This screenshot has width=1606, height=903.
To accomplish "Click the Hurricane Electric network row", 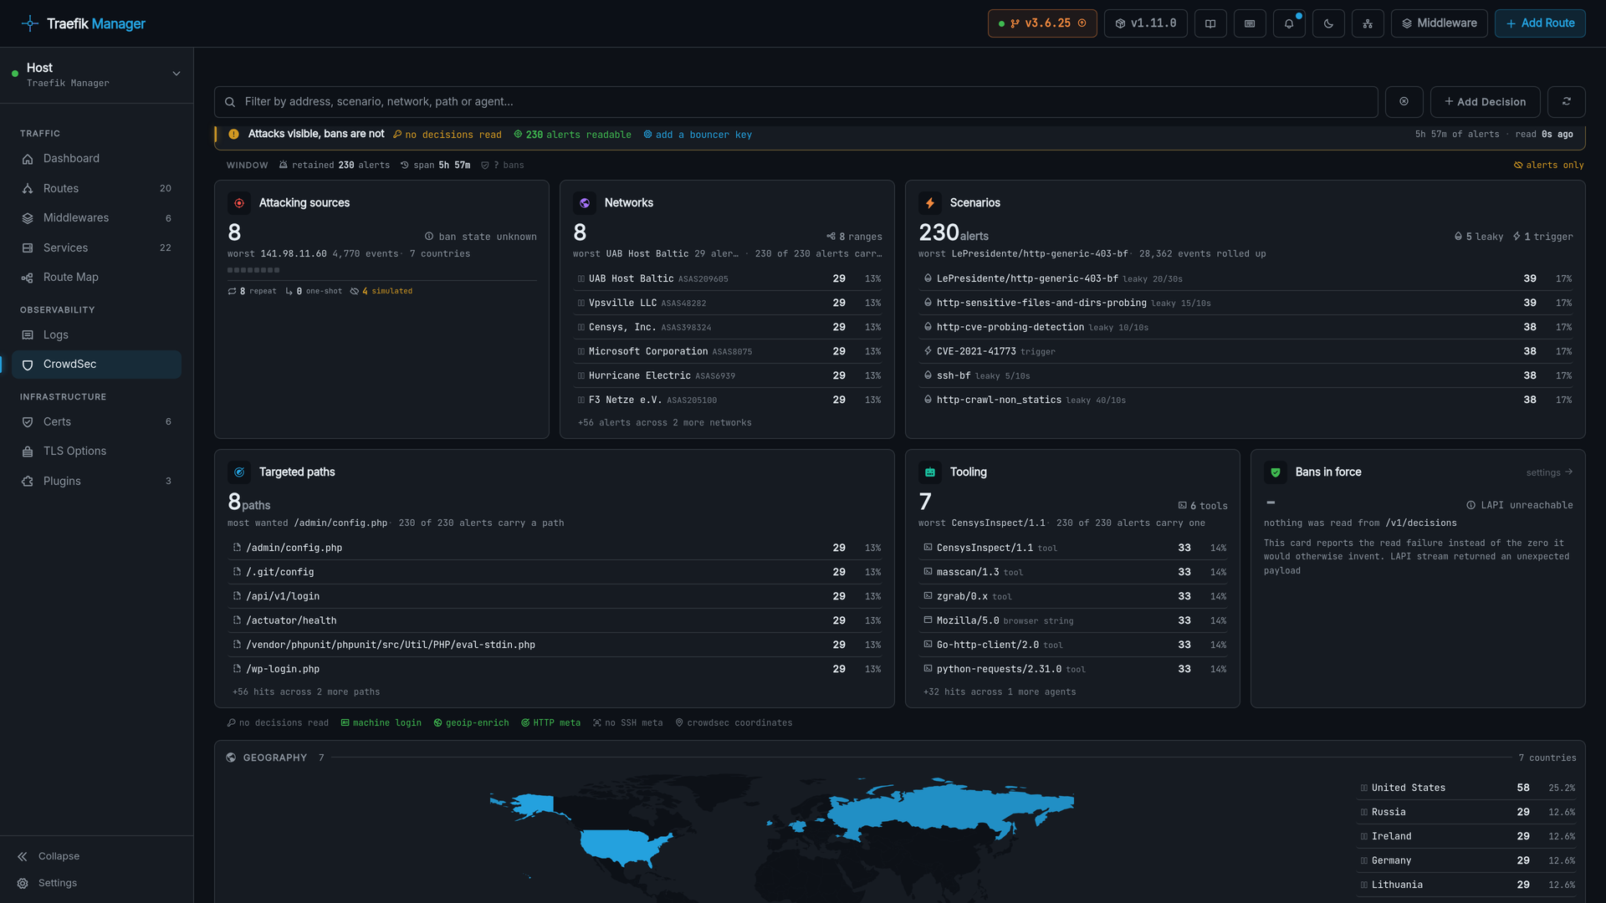I will coord(729,376).
